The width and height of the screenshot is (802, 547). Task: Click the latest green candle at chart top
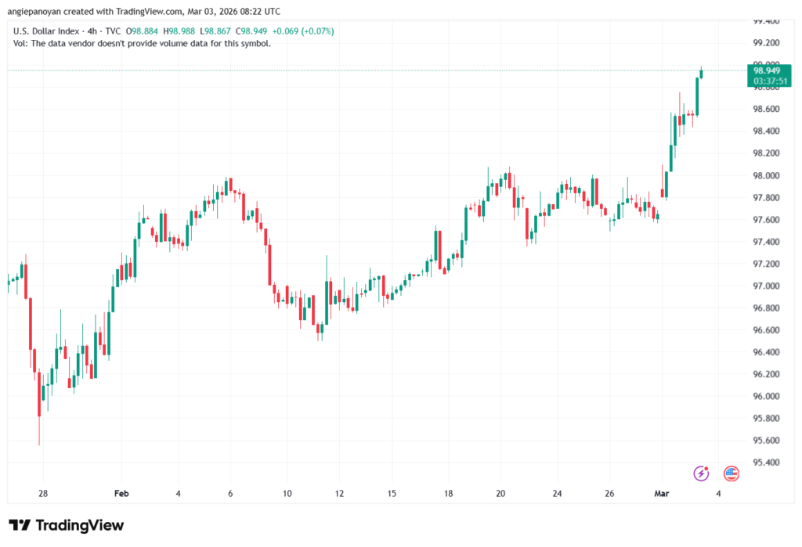[701, 74]
